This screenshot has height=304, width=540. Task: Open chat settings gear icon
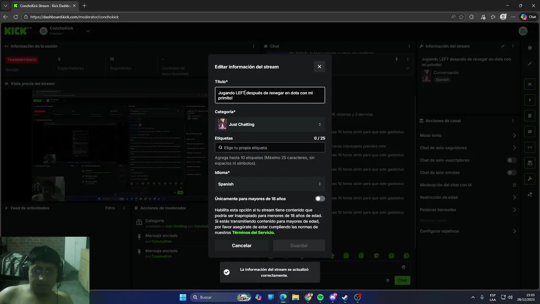coord(388,280)
